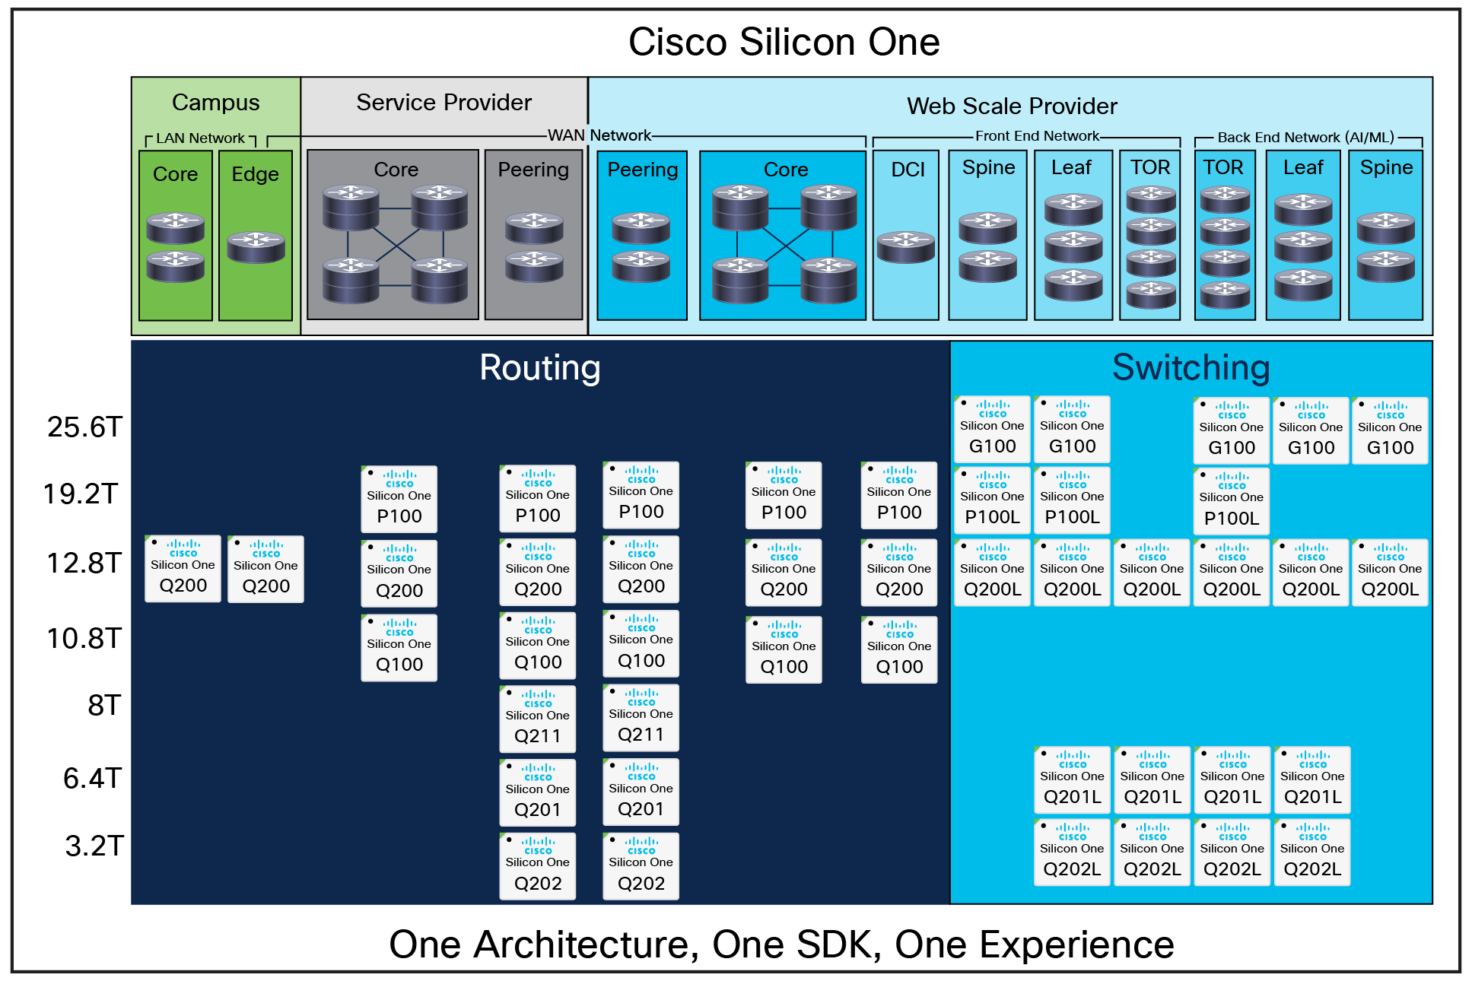Screen dimensions: 1472x981
Task: Click the LAN Network label
Action: [x=201, y=138]
